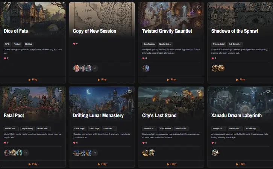Click the Dark Fantasy tag chip

(x=149, y=44)
